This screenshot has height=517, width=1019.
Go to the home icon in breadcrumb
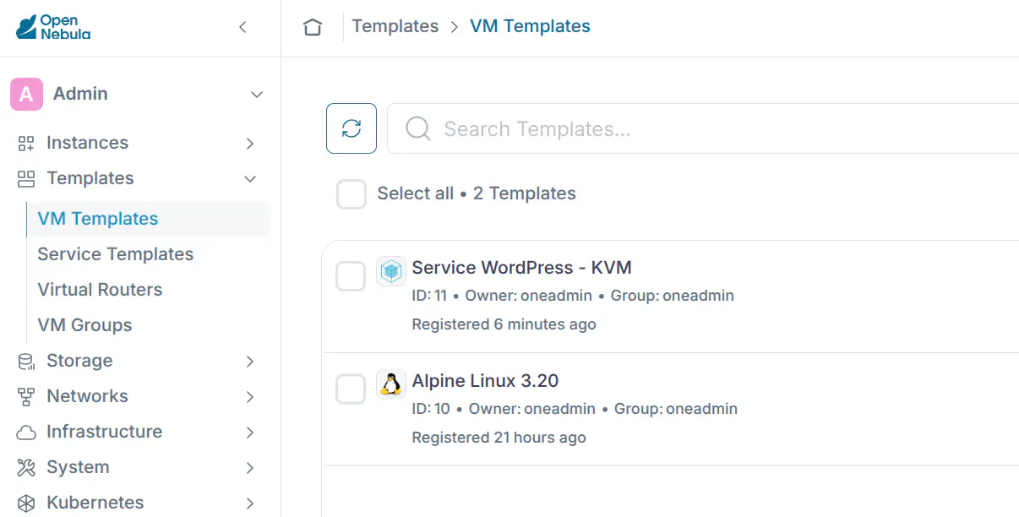click(313, 27)
